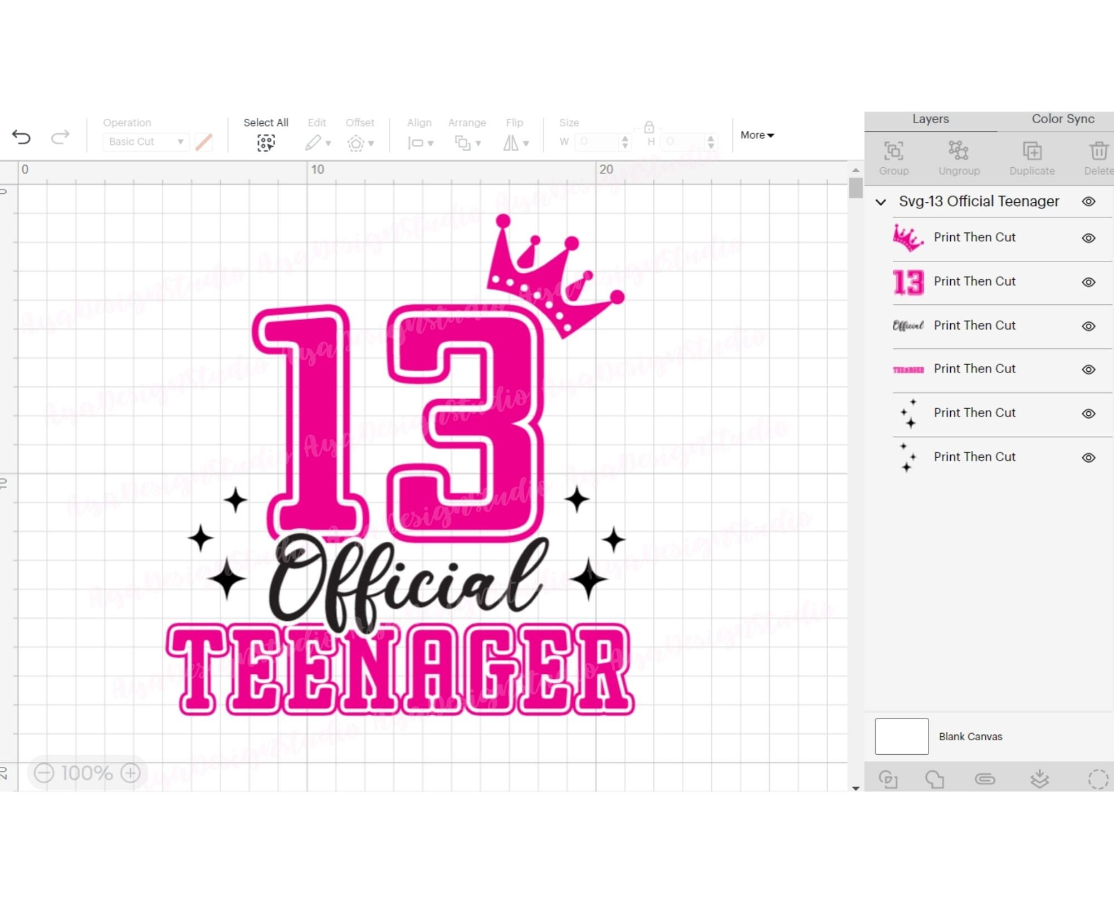Screen dimensions: 1114x903
Task: Open the Basic Cut operation dropdown
Action: click(146, 142)
